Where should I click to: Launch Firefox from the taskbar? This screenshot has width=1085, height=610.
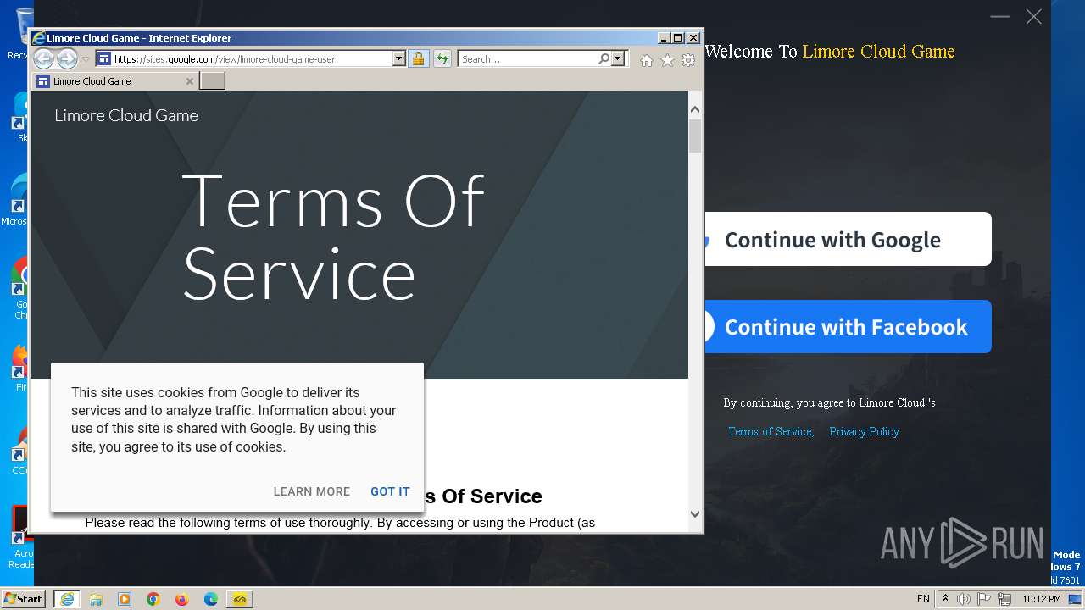coord(182,599)
